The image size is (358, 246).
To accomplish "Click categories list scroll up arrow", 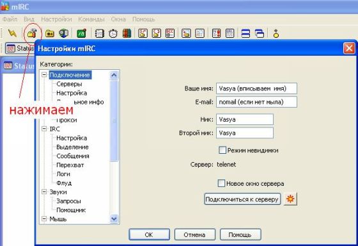I will pos(114,75).
